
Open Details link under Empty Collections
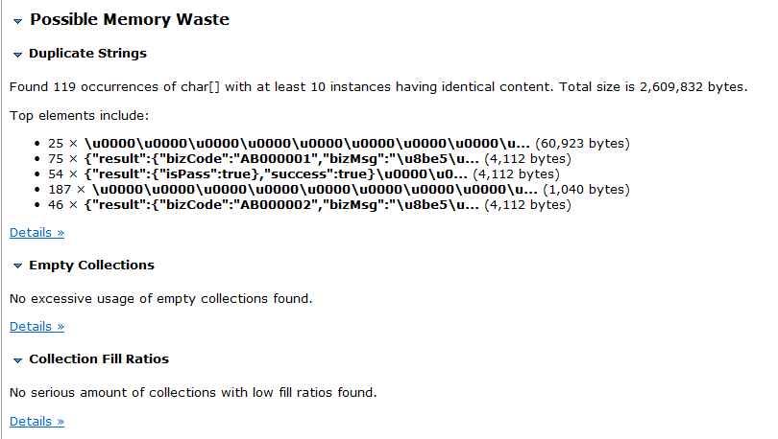[x=36, y=327]
